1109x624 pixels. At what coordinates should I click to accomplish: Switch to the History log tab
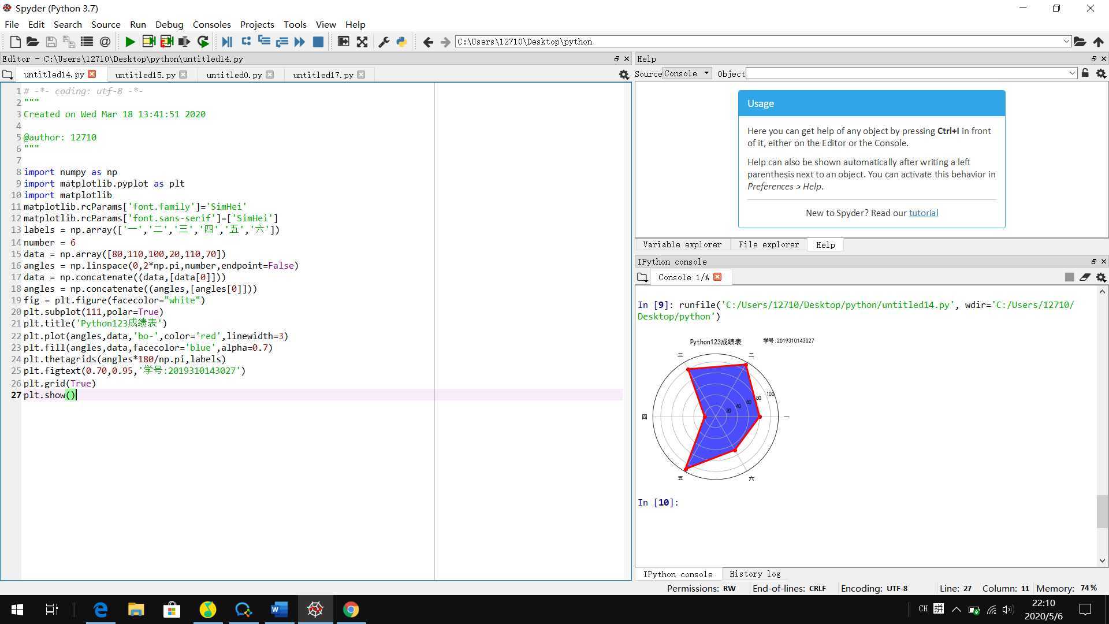point(755,574)
